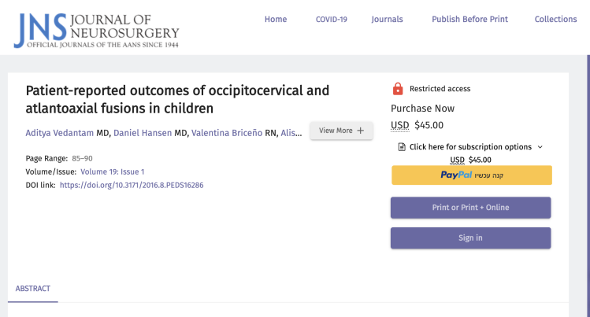Viewport: 590px width, 317px height.
Task: Click the Print or Print + Online button
Action: pyautogui.click(x=471, y=208)
